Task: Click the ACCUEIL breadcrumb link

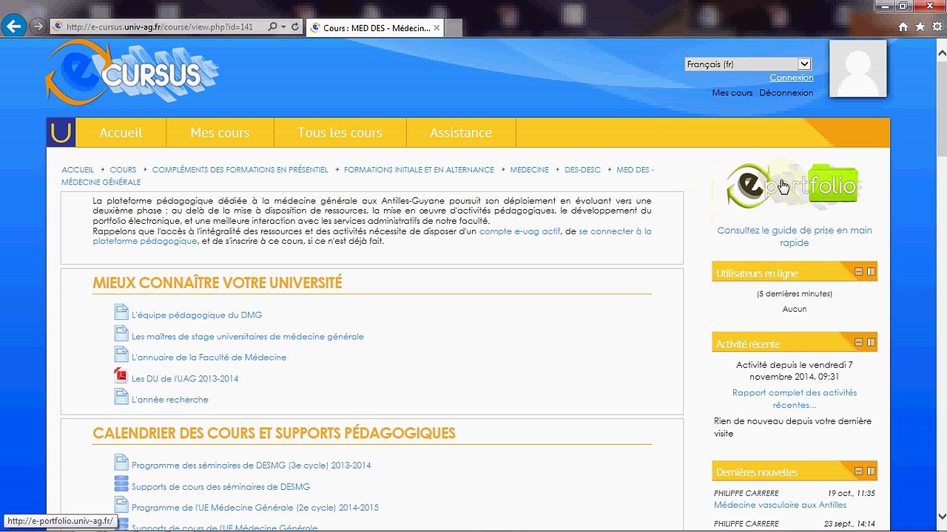Action: 78,170
